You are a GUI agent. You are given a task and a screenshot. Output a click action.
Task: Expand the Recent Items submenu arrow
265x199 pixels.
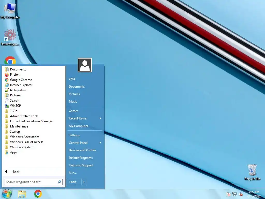point(101,118)
